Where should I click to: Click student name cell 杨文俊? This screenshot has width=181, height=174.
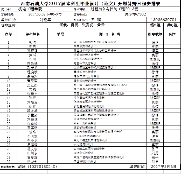[x=32, y=149]
